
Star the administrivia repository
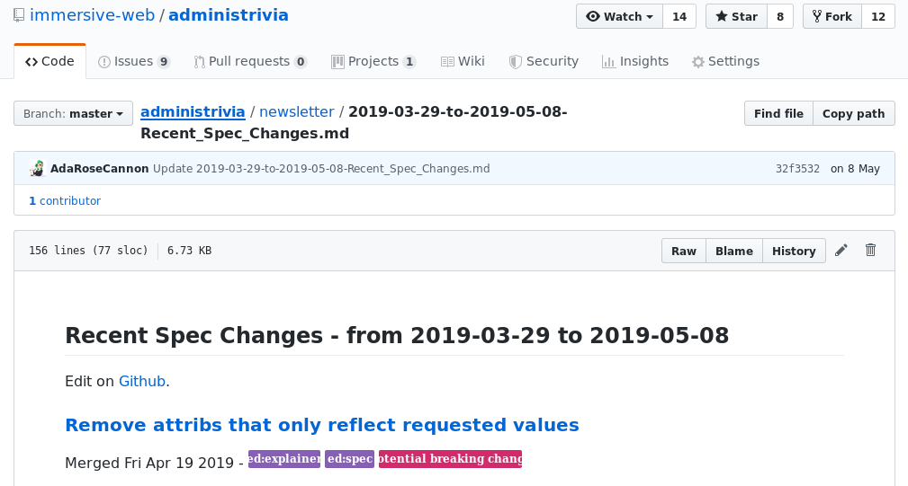click(x=735, y=17)
